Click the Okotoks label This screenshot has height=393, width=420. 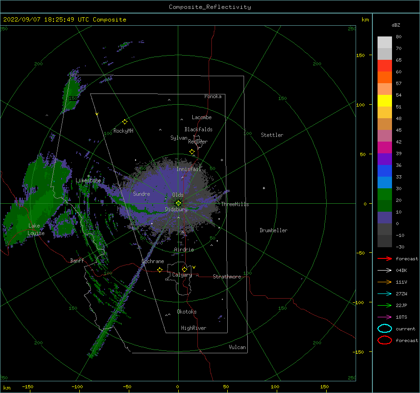click(187, 312)
